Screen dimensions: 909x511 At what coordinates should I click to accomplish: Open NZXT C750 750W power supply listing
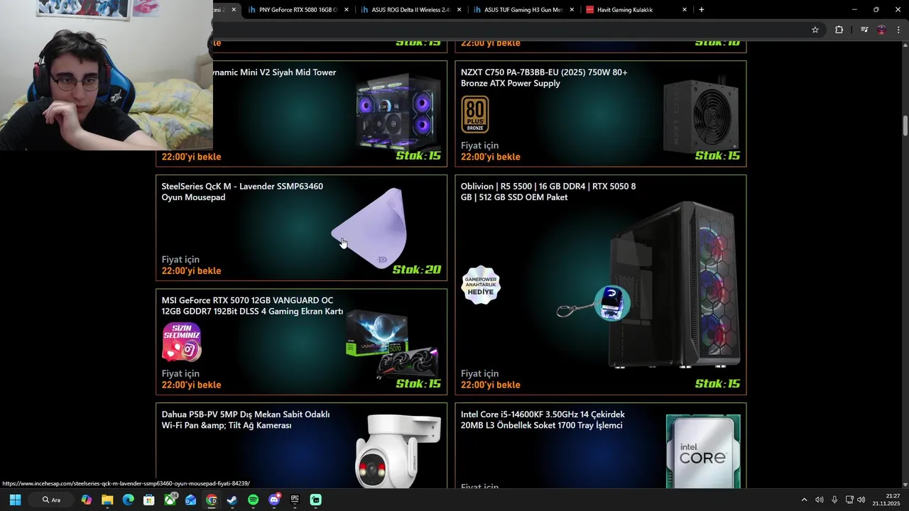[544, 77]
